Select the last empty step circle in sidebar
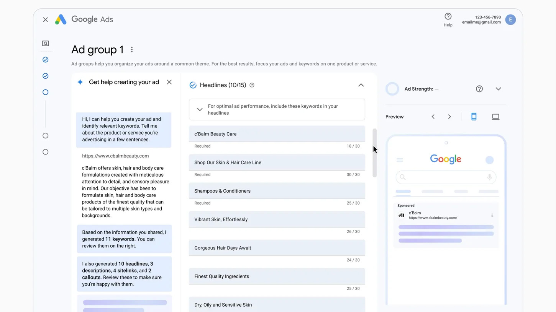This screenshot has width=556, height=312. pyautogui.click(x=45, y=152)
